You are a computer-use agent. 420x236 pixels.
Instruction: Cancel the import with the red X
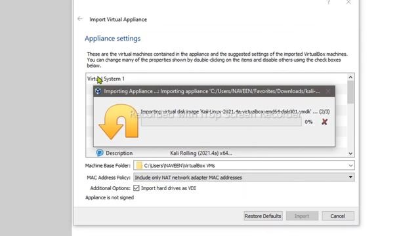tap(324, 122)
